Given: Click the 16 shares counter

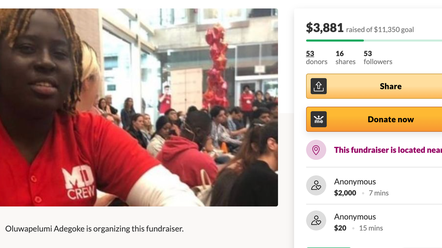Looking at the screenshot, I should (340, 53).
